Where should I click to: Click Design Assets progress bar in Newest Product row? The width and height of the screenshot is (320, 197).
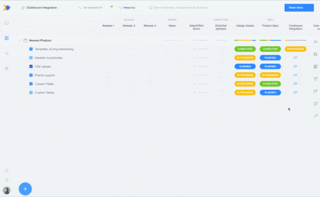[245, 40]
